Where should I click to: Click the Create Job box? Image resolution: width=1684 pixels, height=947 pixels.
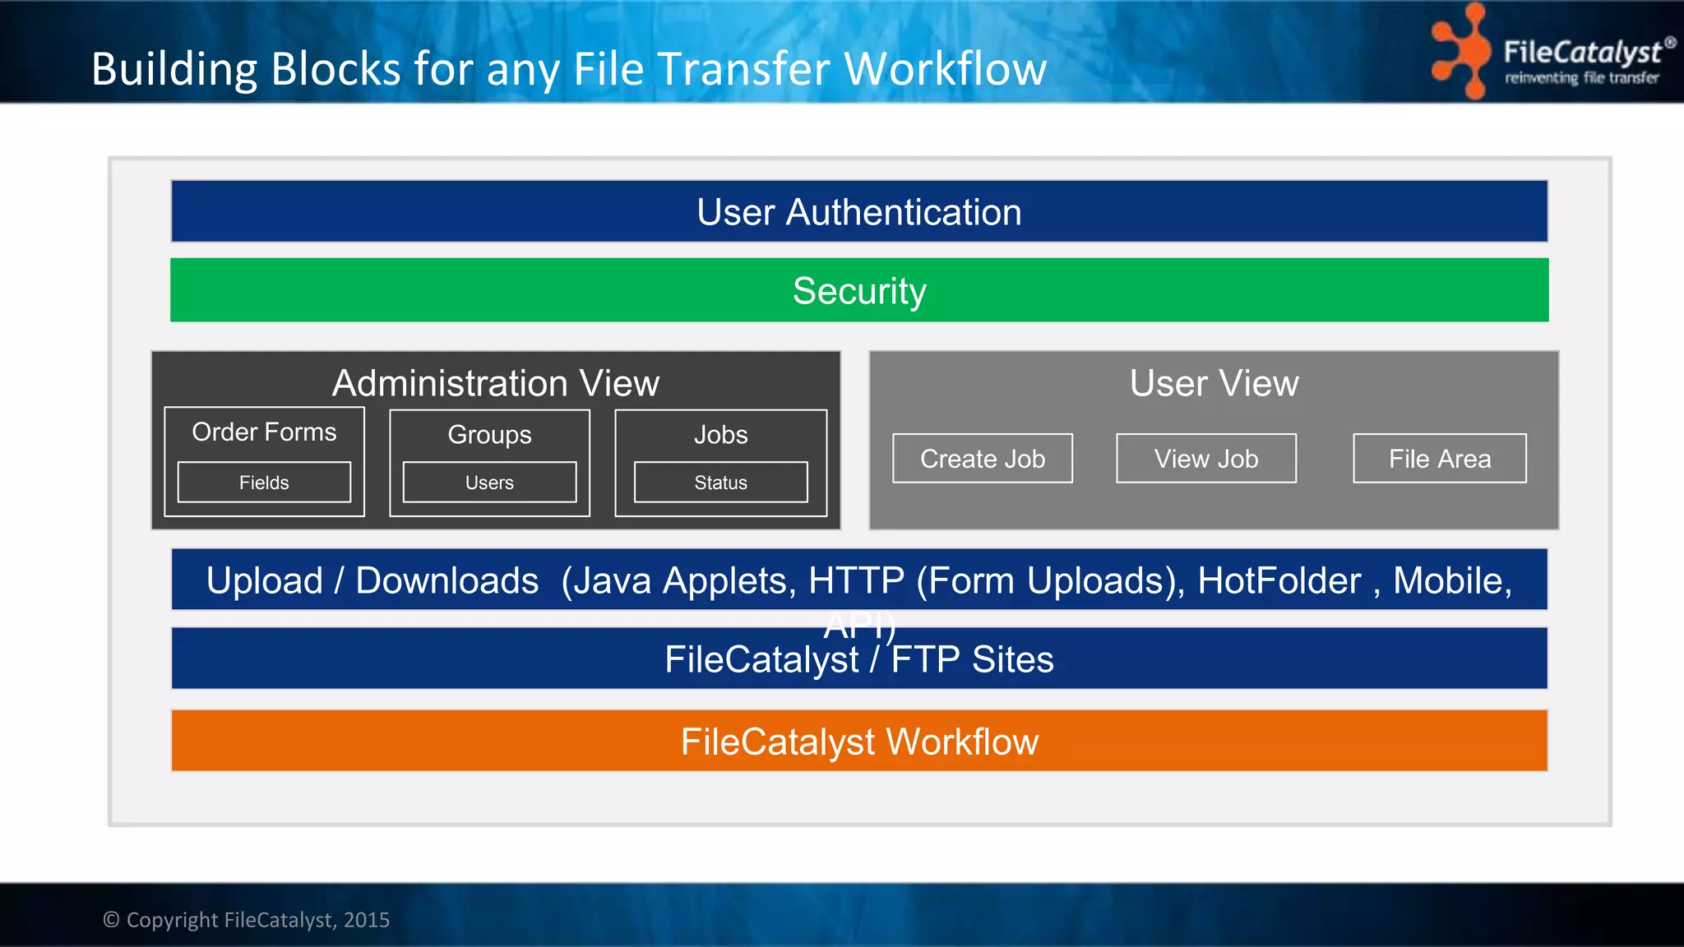(983, 459)
